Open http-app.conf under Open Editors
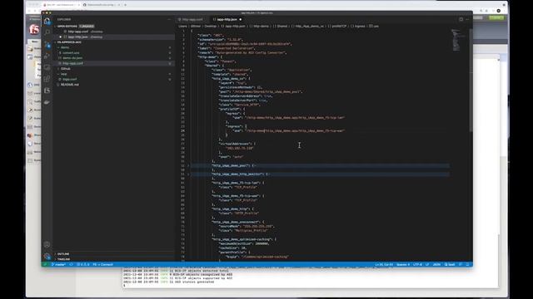The height and width of the screenshot is (299, 533). [x=114, y=32]
